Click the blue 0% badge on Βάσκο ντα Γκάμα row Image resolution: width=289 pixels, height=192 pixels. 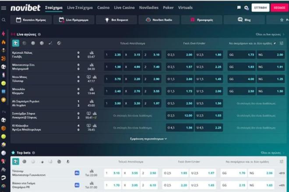click(x=77, y=185)
